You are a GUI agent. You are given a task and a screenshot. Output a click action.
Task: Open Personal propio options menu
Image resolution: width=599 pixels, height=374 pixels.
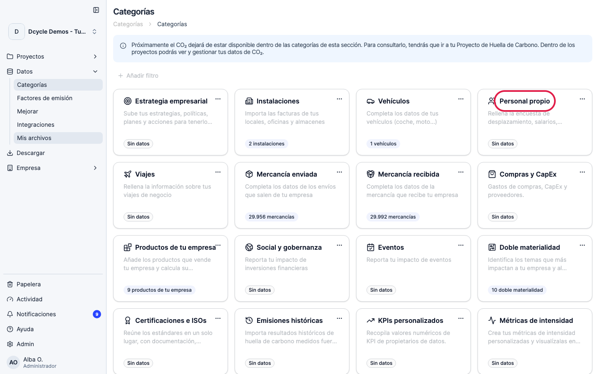pyautogui.click(x=582, y=99)
